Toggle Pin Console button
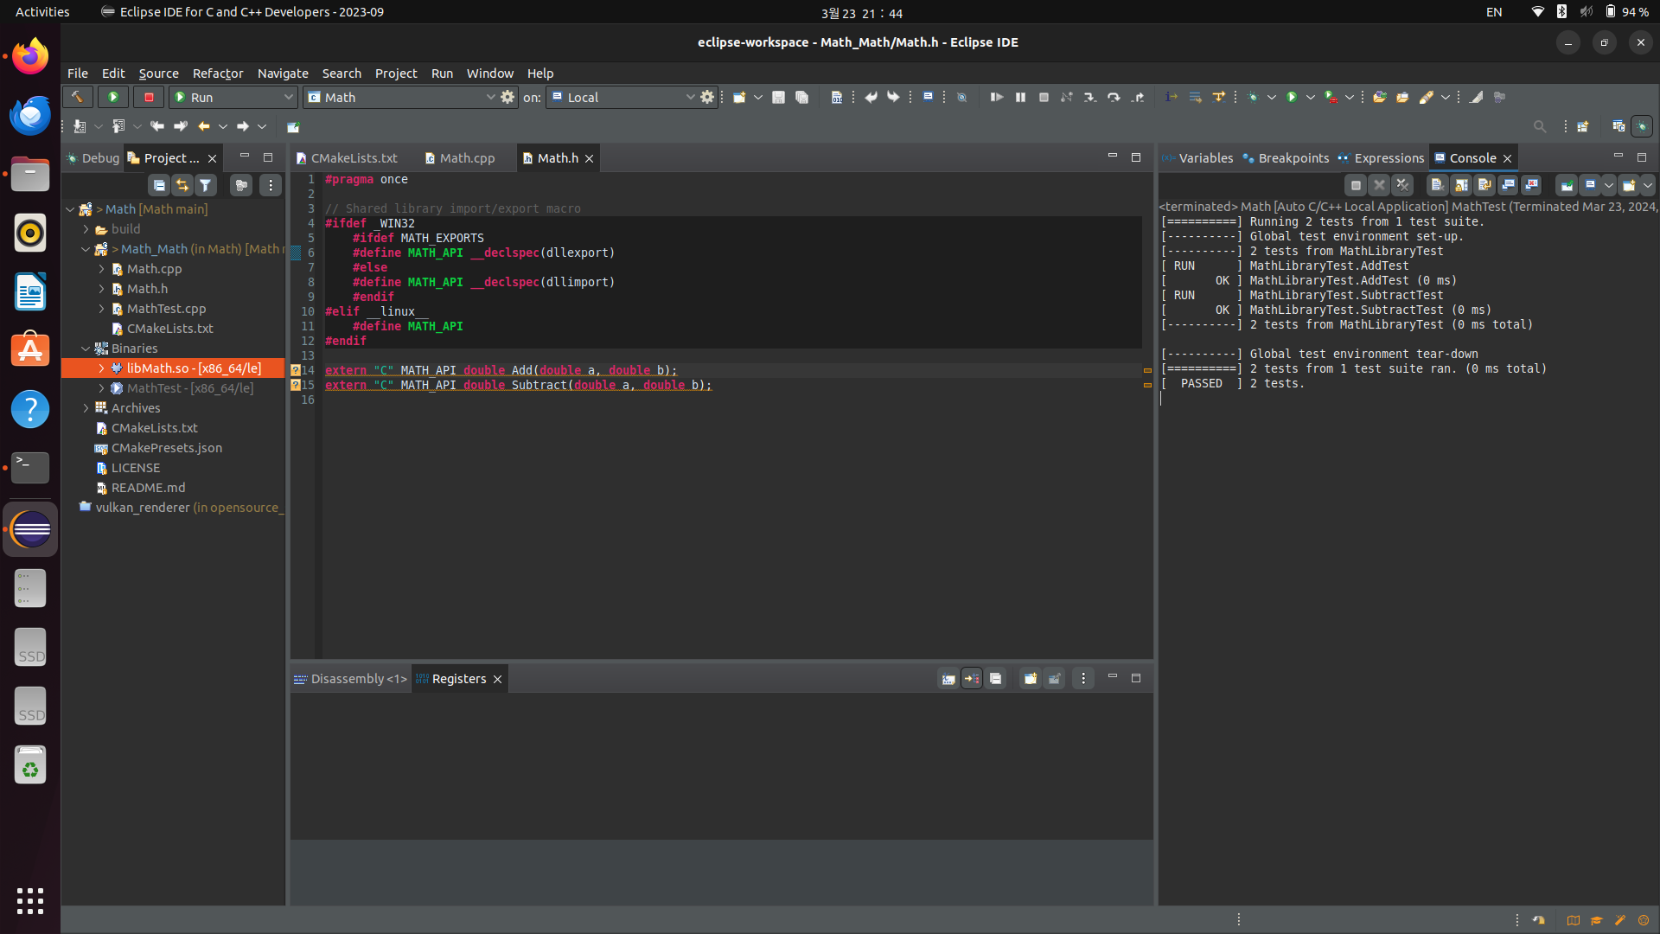Viewport: 1660px width, 934px height. pyautogui.click(x=1567, y=185)
